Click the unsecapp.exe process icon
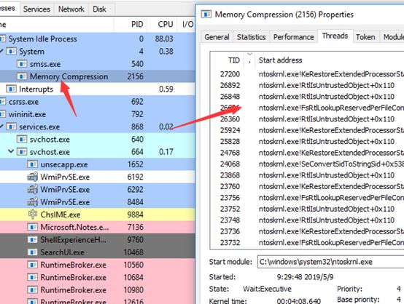The width and height of the screenshot is (404, 304). coord(32,164)
